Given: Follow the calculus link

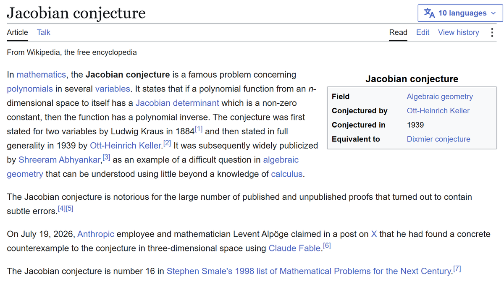Looking at the screenshot, I should point(286,174).
